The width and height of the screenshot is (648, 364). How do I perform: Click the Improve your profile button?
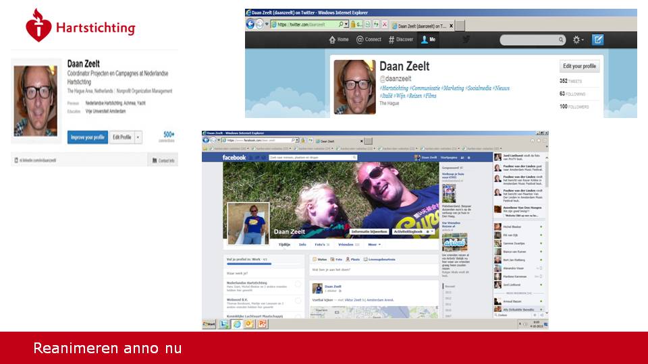pos(88,137)
